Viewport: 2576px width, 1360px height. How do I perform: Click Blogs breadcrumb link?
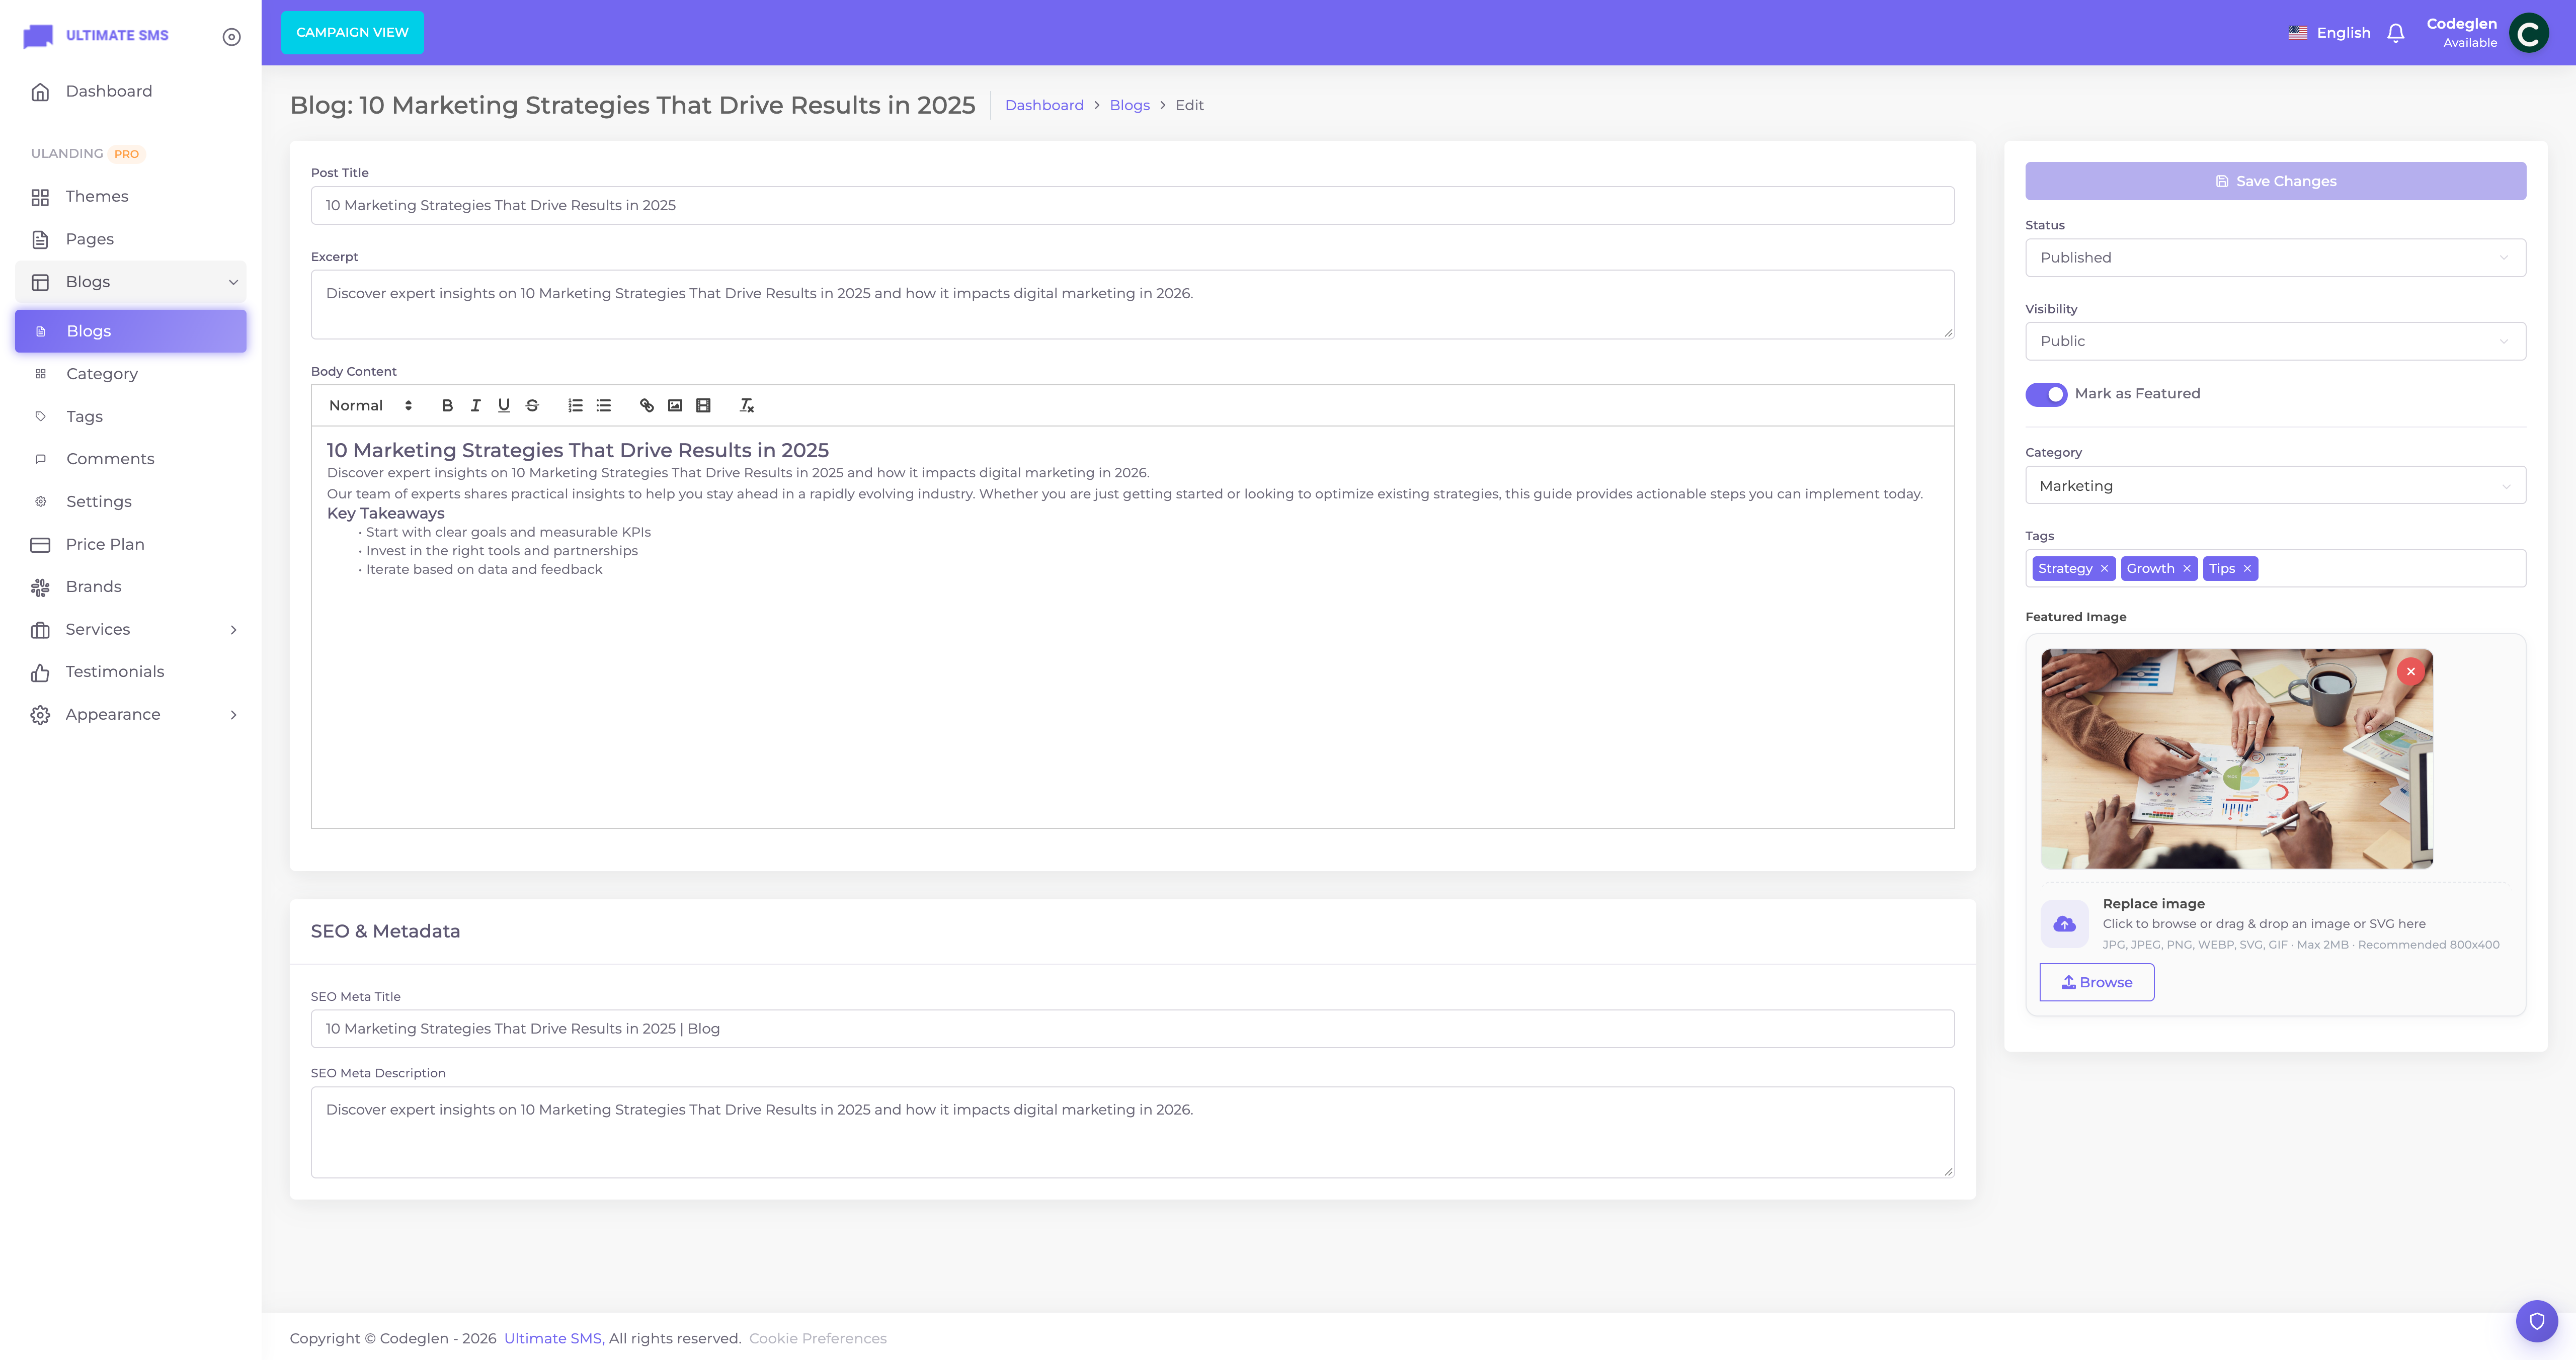(x=1129, y=105)
